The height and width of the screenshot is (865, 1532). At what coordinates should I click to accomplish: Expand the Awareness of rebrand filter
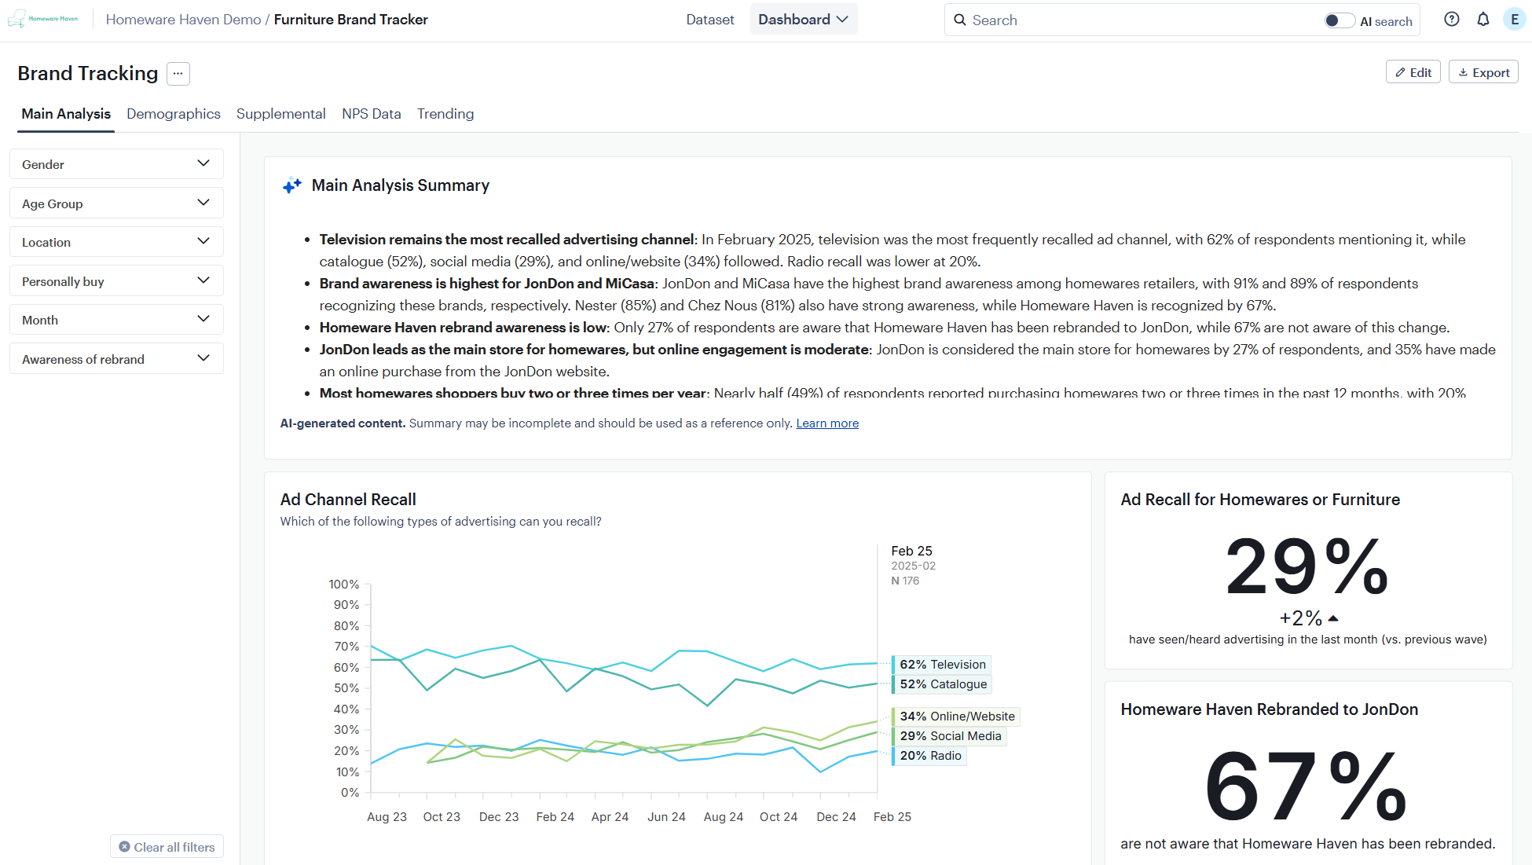[x=115, y=358]
